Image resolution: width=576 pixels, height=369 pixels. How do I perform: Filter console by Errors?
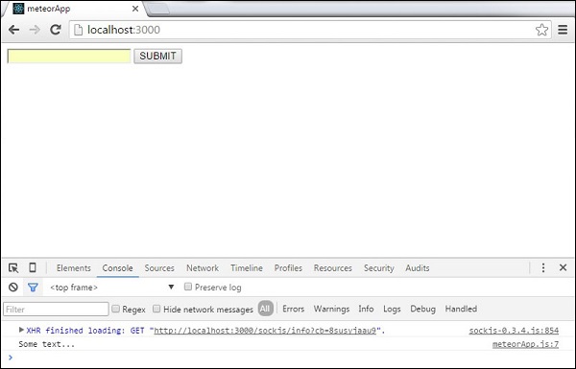pyautogui.click(x=293, y=309)
